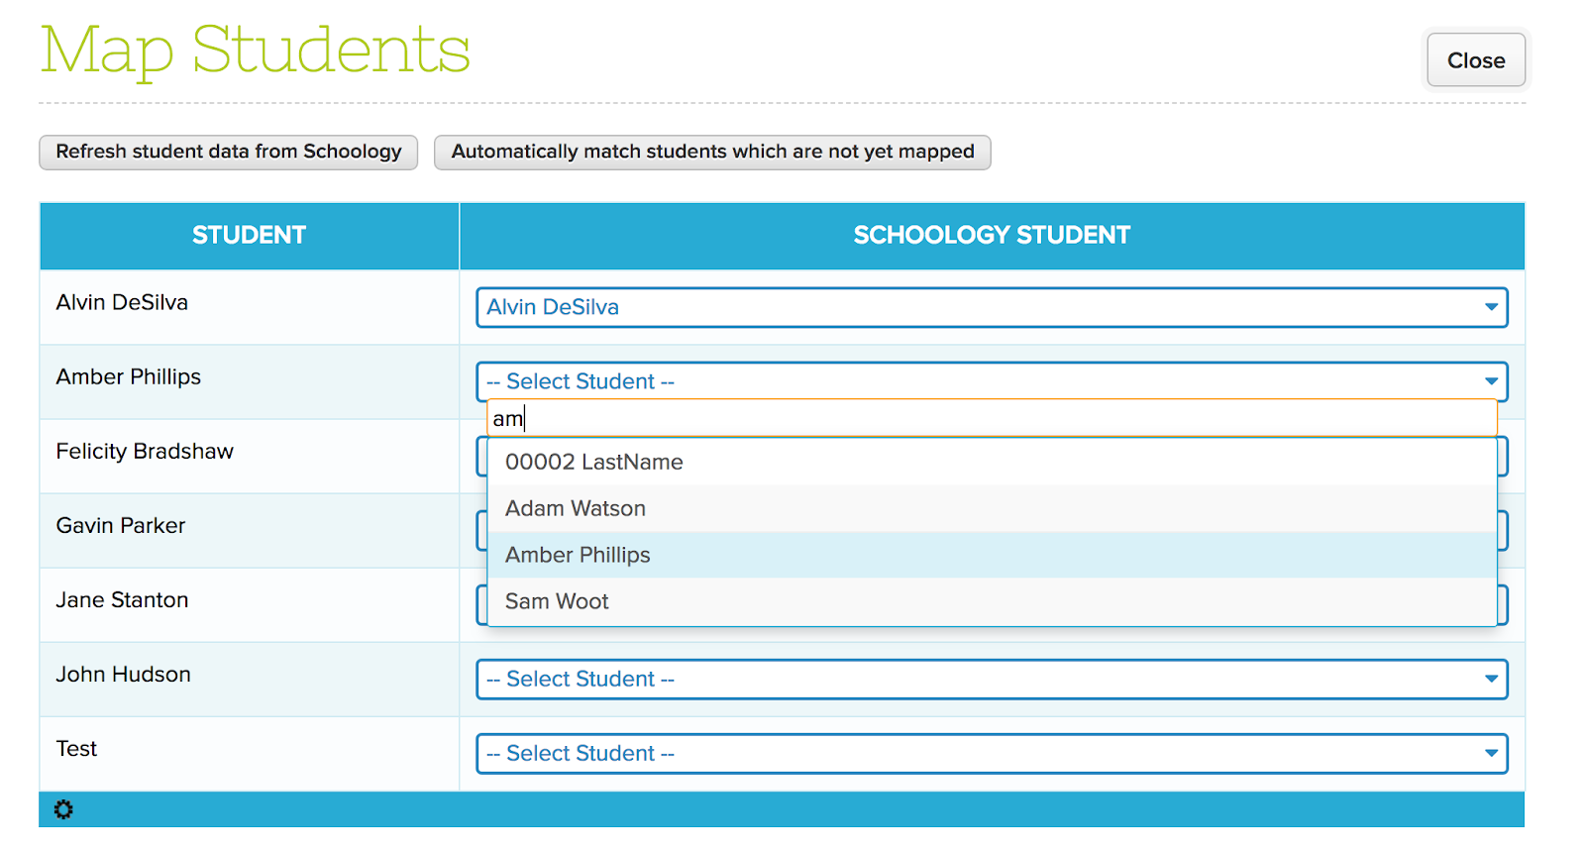
Task: Click the dropdown arrow in the Test row
Action: click(1491, 753)
